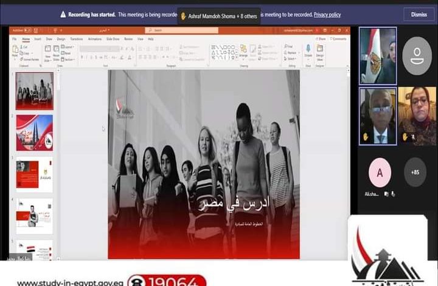The image size is (438, 286).
Task: Switch to the Home ribbon tab
Action: pos(26,39)
